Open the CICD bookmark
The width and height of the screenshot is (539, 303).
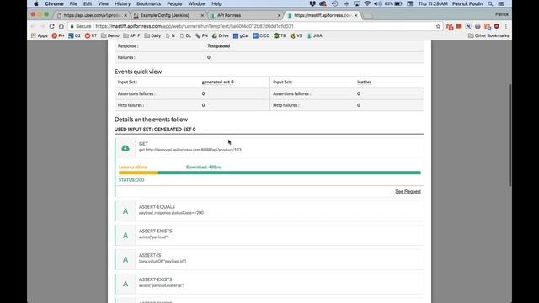[261, 35]
